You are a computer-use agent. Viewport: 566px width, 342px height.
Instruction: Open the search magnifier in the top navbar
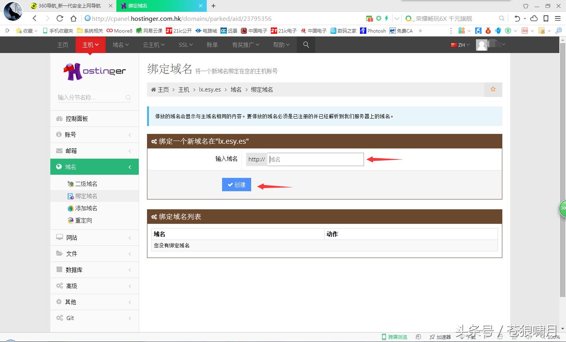pyautogui.click(x=306, y=44)
